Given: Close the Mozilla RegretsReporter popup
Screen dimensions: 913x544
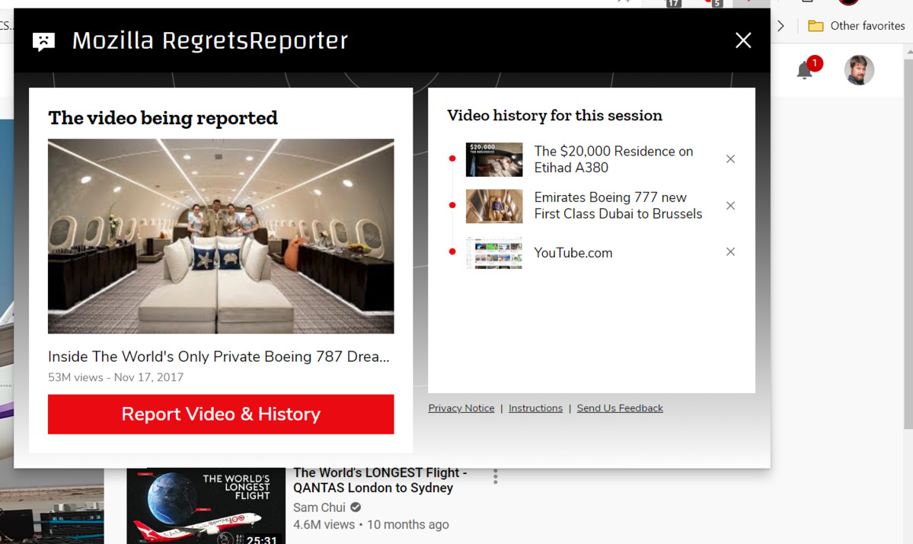Looking at the screenshot, I should click(743, 40).
